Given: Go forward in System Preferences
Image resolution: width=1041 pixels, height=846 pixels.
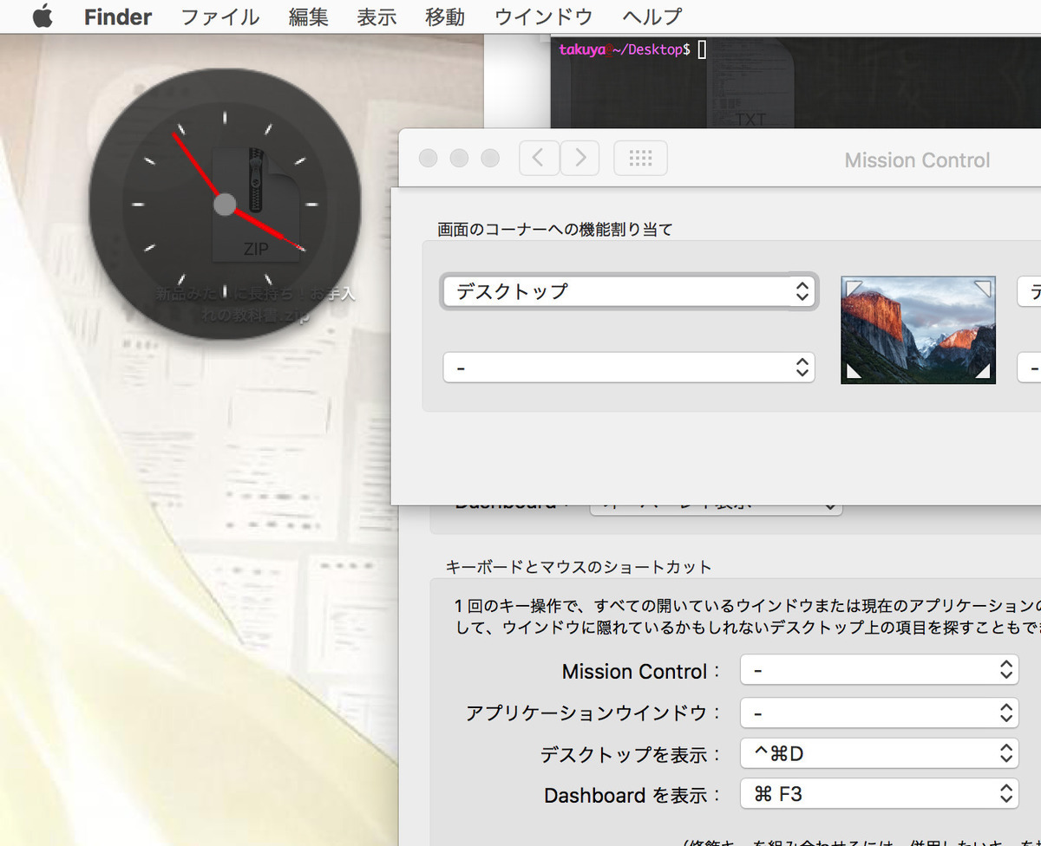Looking at the screenshot, I should 580,158.
